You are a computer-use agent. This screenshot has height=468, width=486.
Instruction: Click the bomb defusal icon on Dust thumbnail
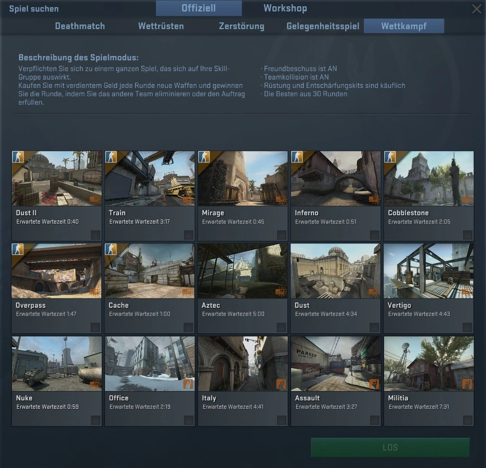(x=374, y=292)
